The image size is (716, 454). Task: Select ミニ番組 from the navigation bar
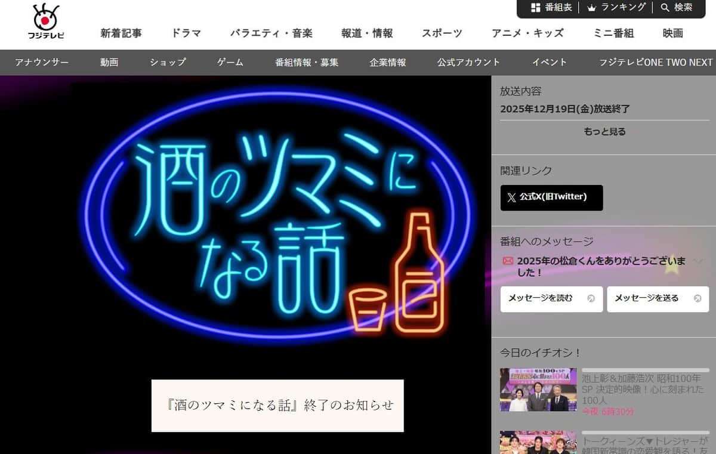(x=615, y=33)
